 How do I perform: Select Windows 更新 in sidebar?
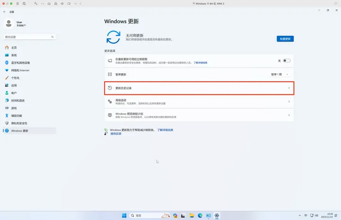29,131
